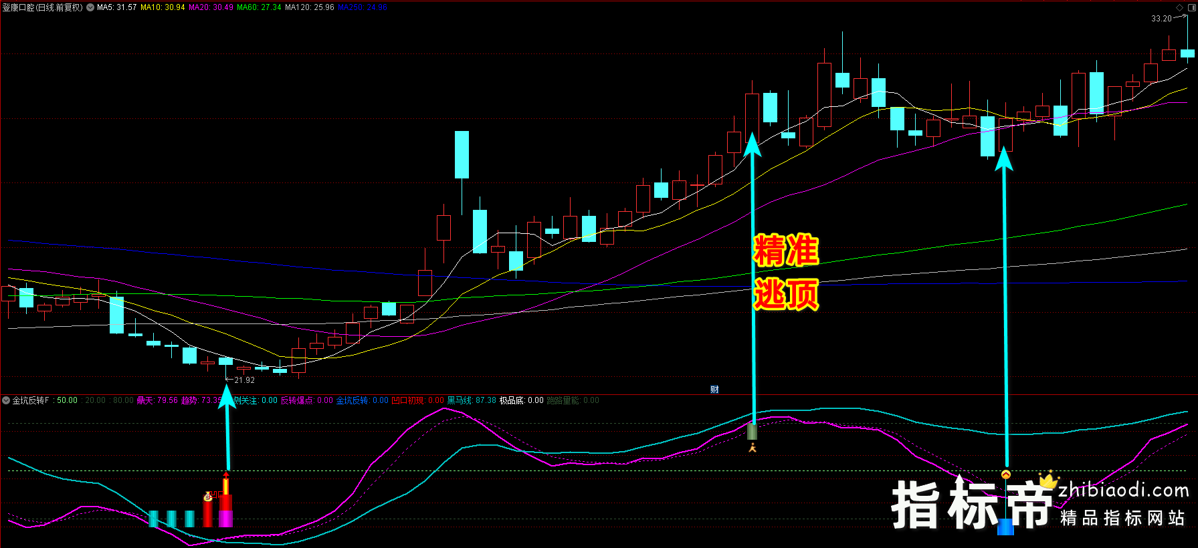Select the MA250: 24.96 label
The width and height of the screenshot is (1198, 548).
coord(362,7)
